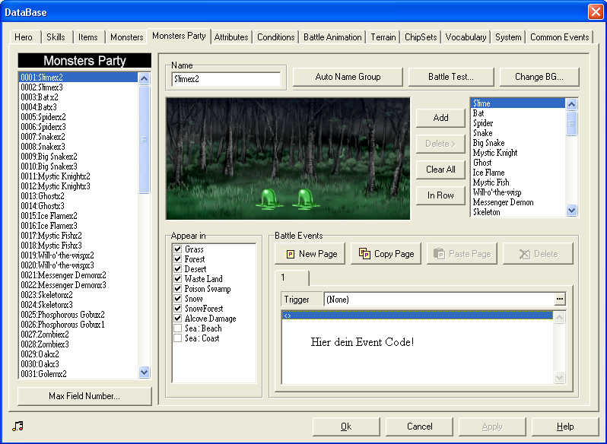Open the Vocabulary tab
The image size is (607, 444).
pos(466,37)
